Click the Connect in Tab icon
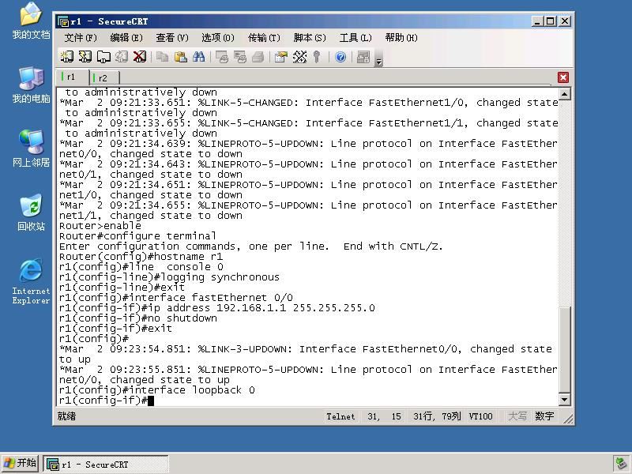Image resolution: width=632 pixels, height=474 pixels. coord(103,57)
